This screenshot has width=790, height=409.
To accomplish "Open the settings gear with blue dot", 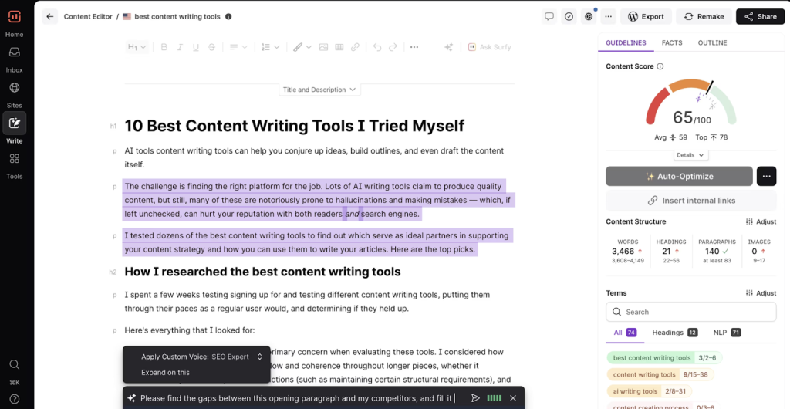I will [589, 17].
